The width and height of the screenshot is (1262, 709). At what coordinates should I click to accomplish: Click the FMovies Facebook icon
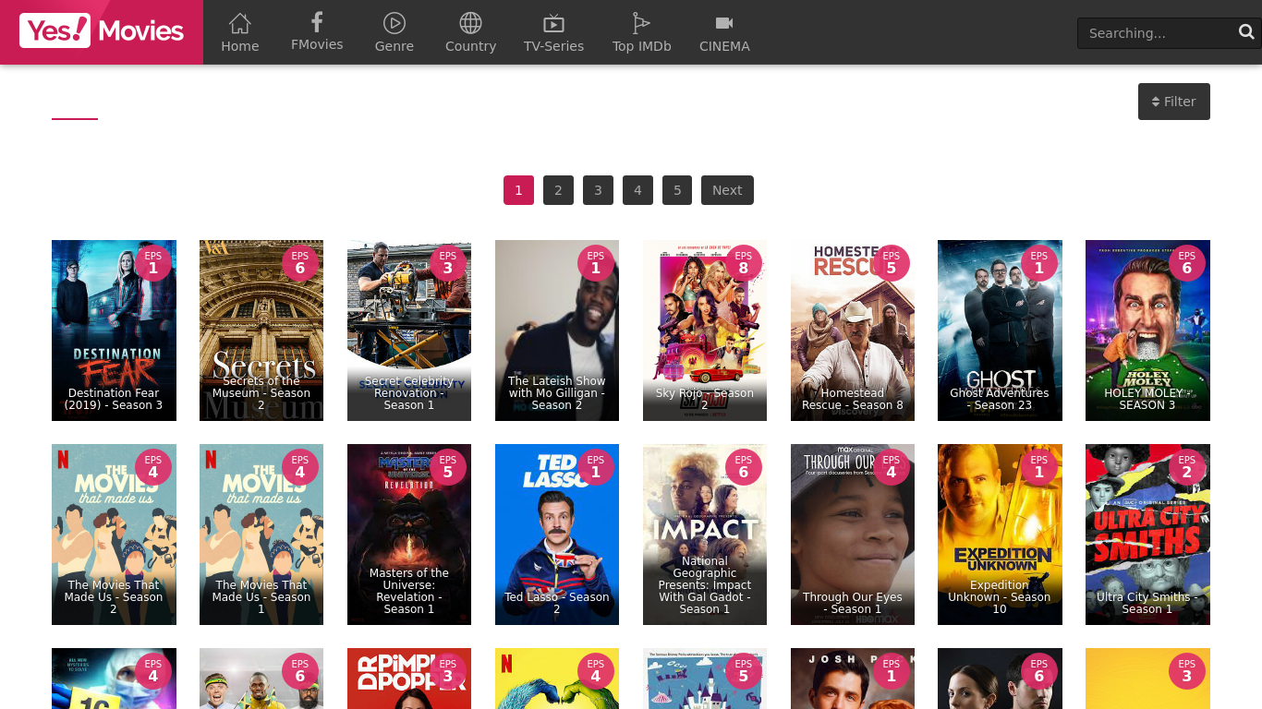317,21
